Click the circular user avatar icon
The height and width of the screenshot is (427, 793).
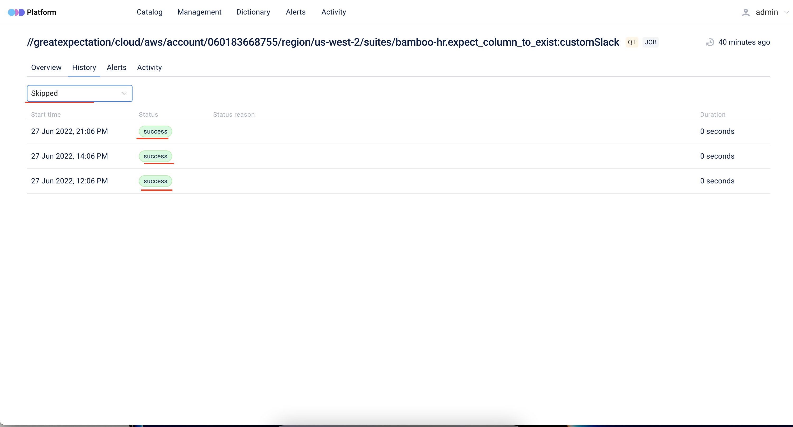click(x=746, y=12)
